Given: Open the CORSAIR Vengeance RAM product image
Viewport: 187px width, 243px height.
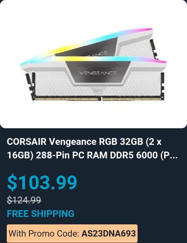Looking at the screenshot, I should coord(93,64).
